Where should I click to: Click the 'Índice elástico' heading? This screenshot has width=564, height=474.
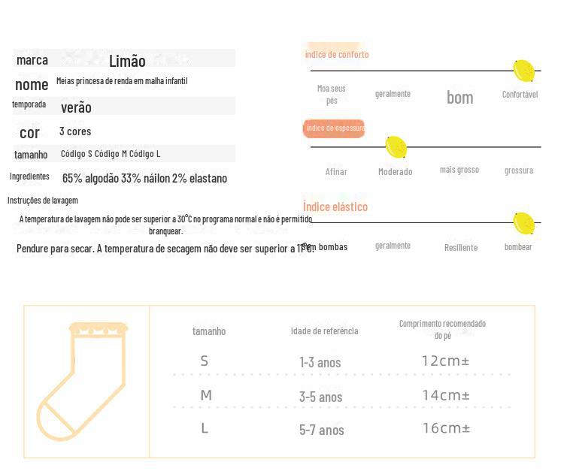pyautogui.click(x=335, y=207)
